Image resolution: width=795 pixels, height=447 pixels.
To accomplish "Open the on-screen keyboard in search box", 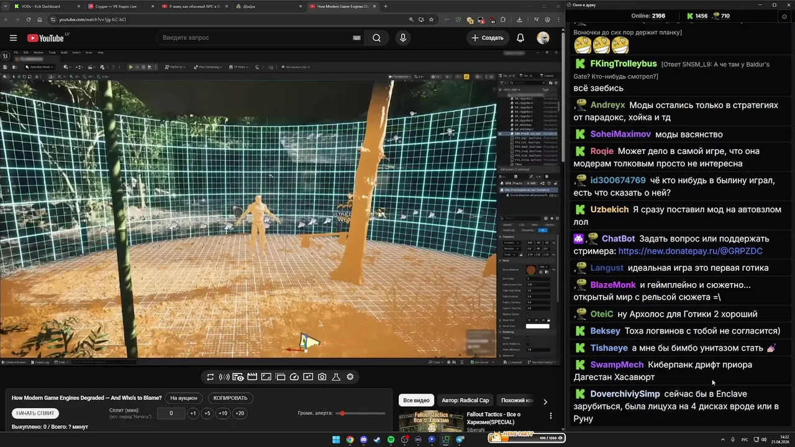I will (x=357, y=38).
